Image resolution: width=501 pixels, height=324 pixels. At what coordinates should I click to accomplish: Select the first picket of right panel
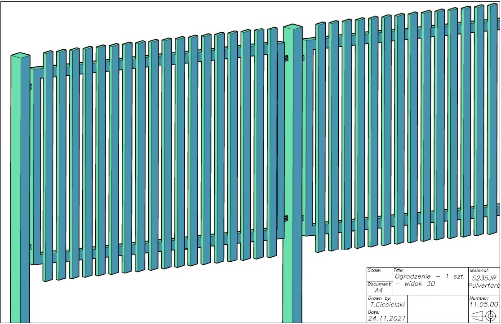coord(320,137)
